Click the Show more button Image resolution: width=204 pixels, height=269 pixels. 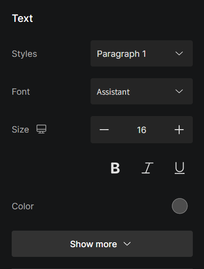coord(102,244)
